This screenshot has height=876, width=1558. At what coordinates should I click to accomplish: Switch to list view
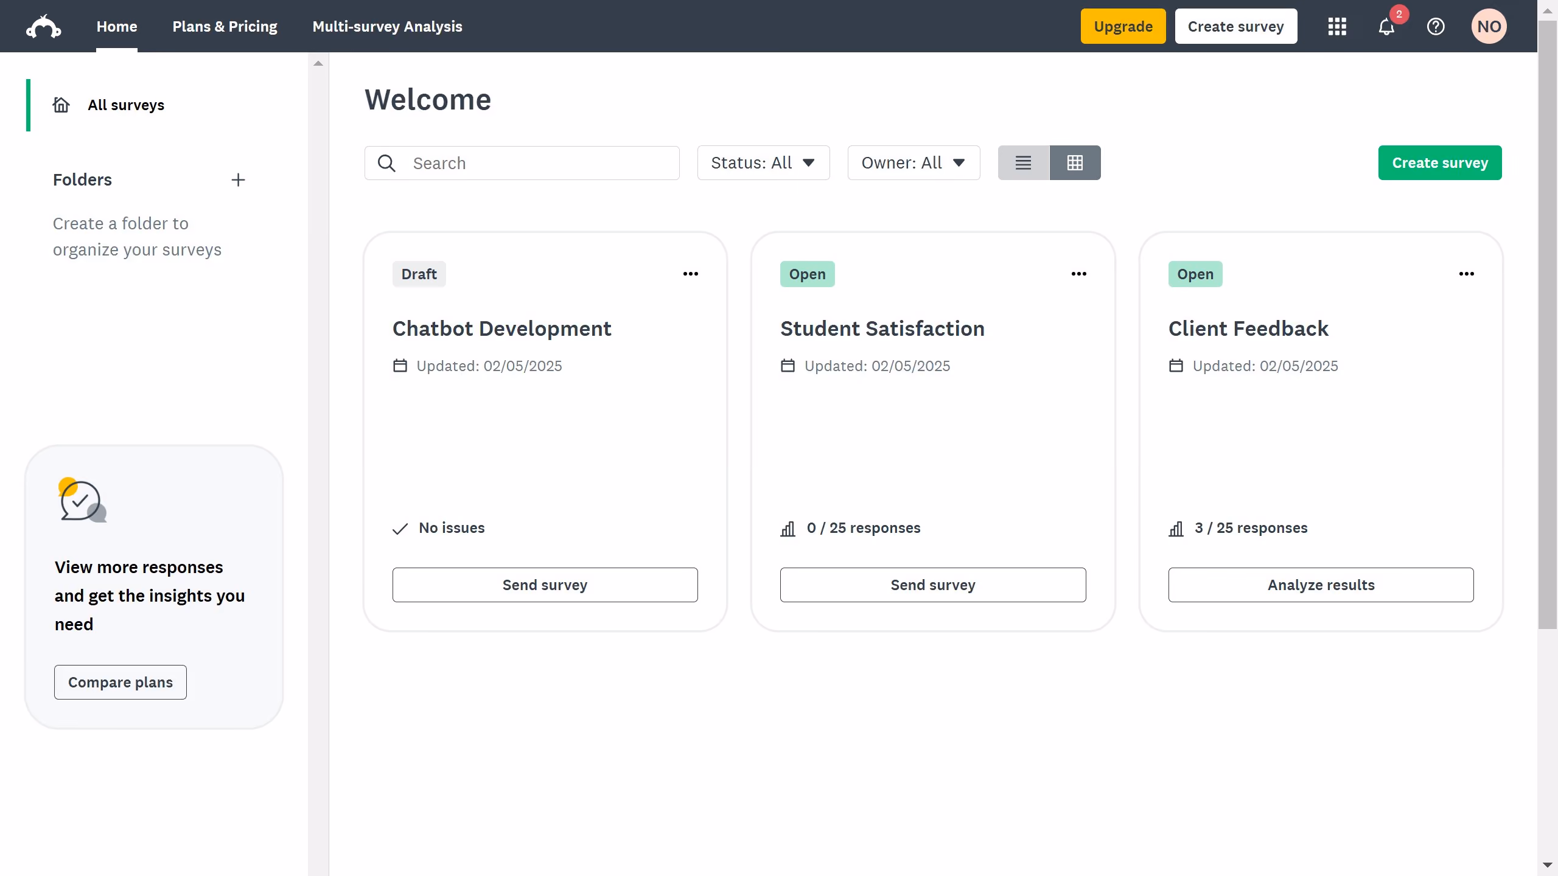(1023, 162)
